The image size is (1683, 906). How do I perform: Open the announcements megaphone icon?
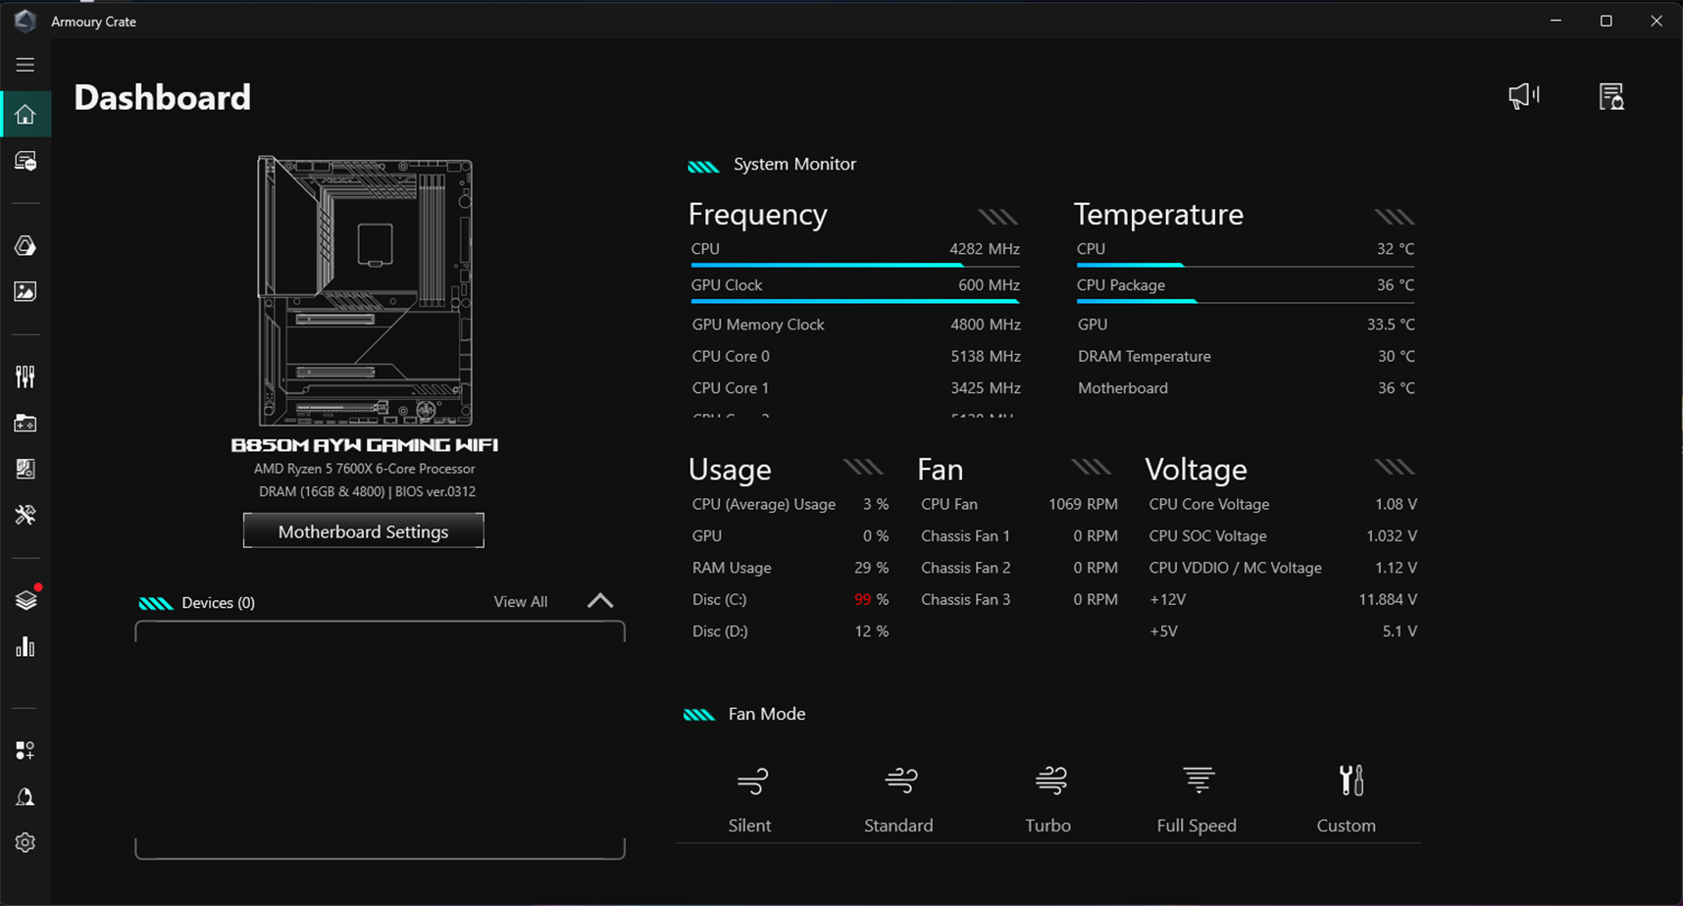click(x=1524, y=96)
